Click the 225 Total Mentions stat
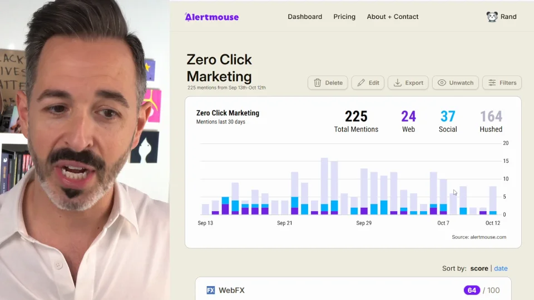 click(356, 121)
